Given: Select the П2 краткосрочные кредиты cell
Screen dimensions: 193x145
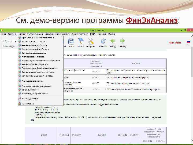Looking at the screenshot, I should pyautogui.click(x=136, y=77).
